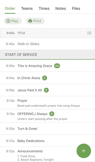Open the Files tab
Viewport: 95px width, 162px height.
click(76, 8)
